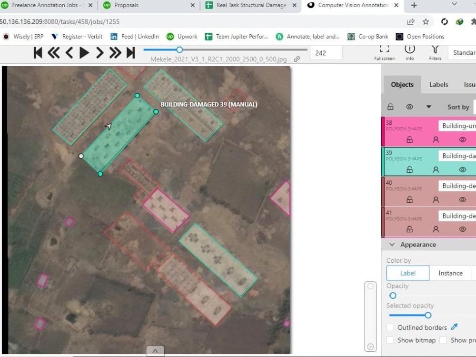The width and height of the screenshot is (476, 357).
Task: Bookmark this page with star icon
Action: (x=426, y=21)
